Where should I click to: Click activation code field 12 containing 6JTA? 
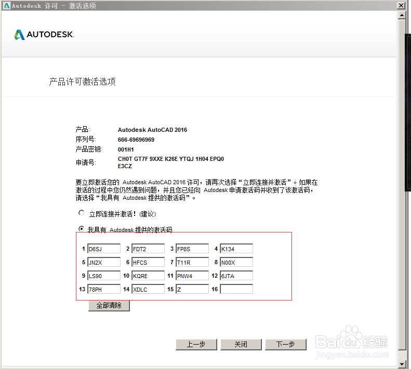(x=236, y=276)
